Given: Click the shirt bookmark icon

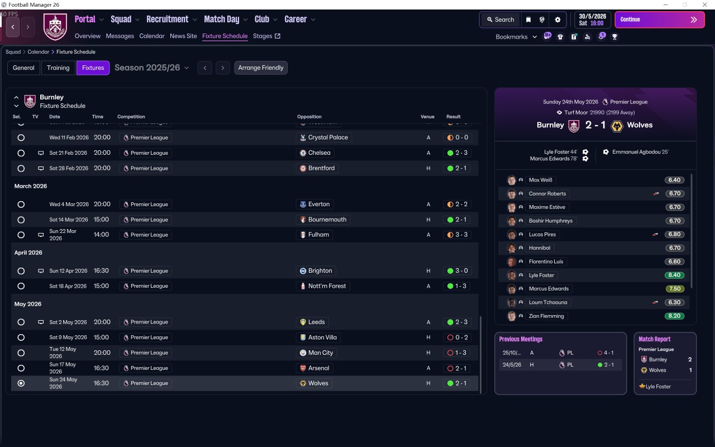Looking at the screenshot, I should 560,37.
